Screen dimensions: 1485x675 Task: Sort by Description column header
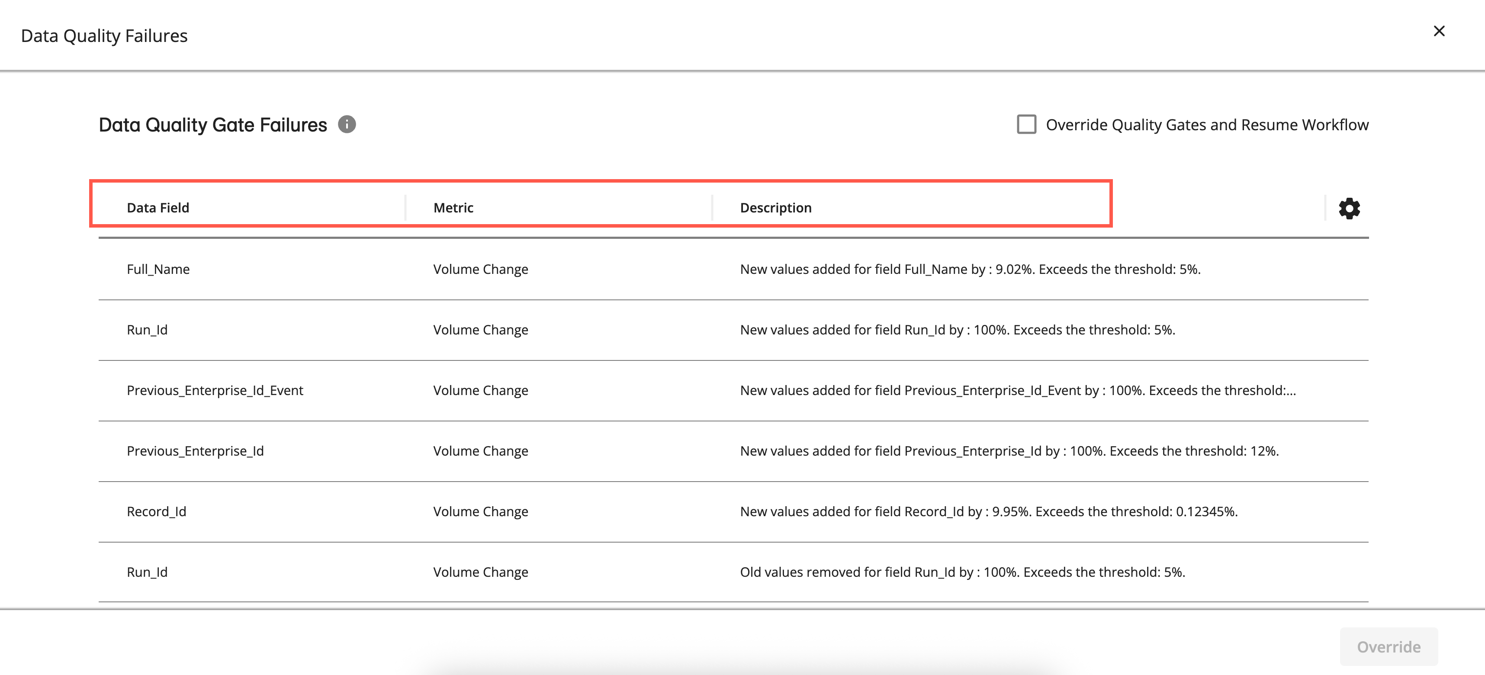tap(775, 208)
